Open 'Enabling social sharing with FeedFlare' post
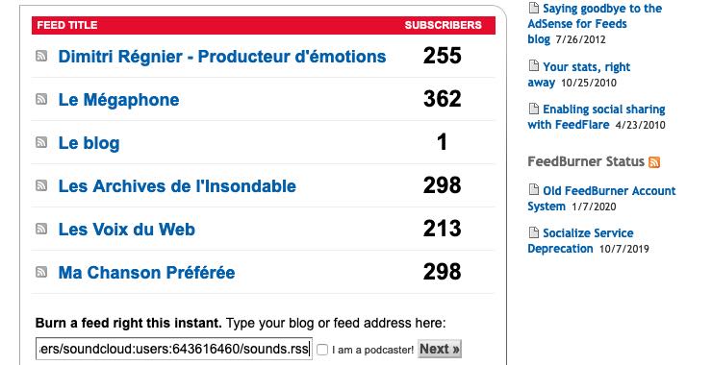The image size is (712, 365). (597, 116)
